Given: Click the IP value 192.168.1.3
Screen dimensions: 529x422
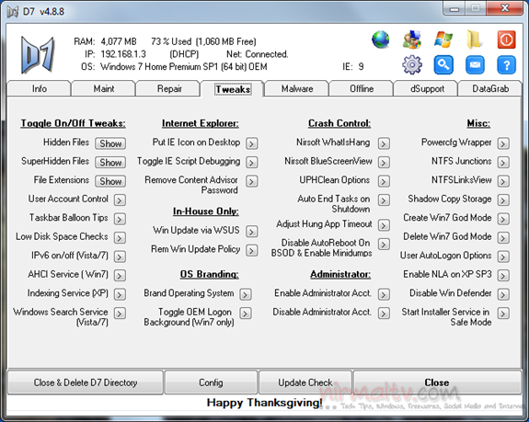Looking at the screenshot, I should 123,54.
